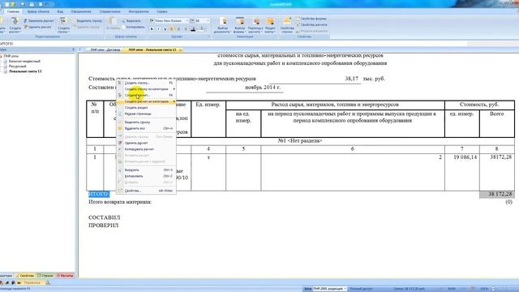Image resolution: width=519 pixels, height=292 pixels.
Task: Open the Справочники ribbon tab
Action: 110,11
